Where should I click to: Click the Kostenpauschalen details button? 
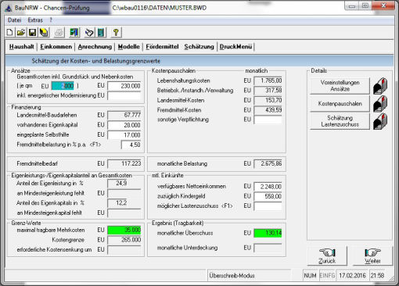[x=340, y=103]
